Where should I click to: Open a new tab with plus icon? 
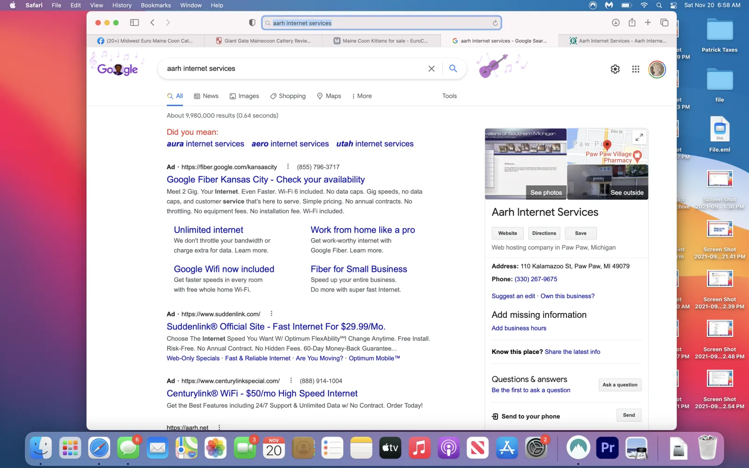(648, 22)
